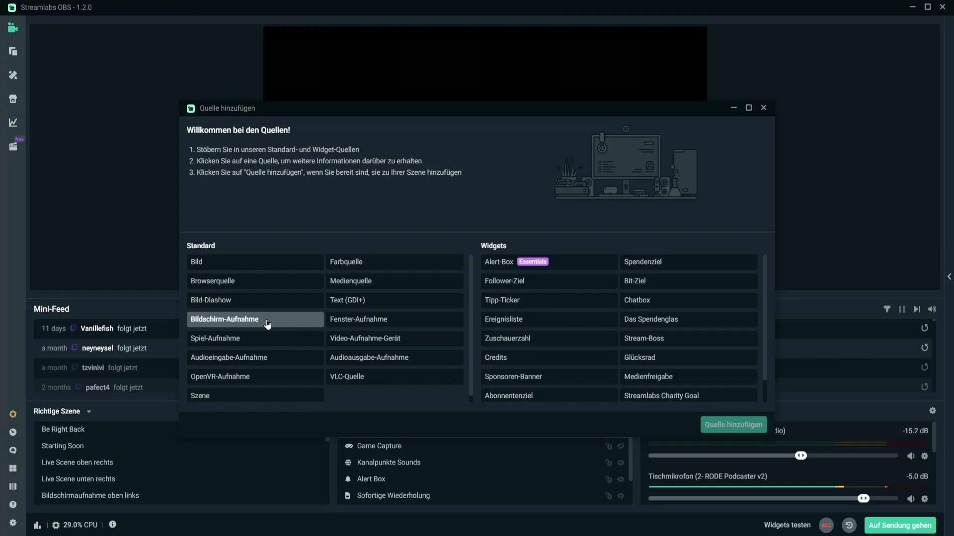Click the Alert-Box Essentials widget option
The width and height of the screenshot is (954, 536).
549,261
